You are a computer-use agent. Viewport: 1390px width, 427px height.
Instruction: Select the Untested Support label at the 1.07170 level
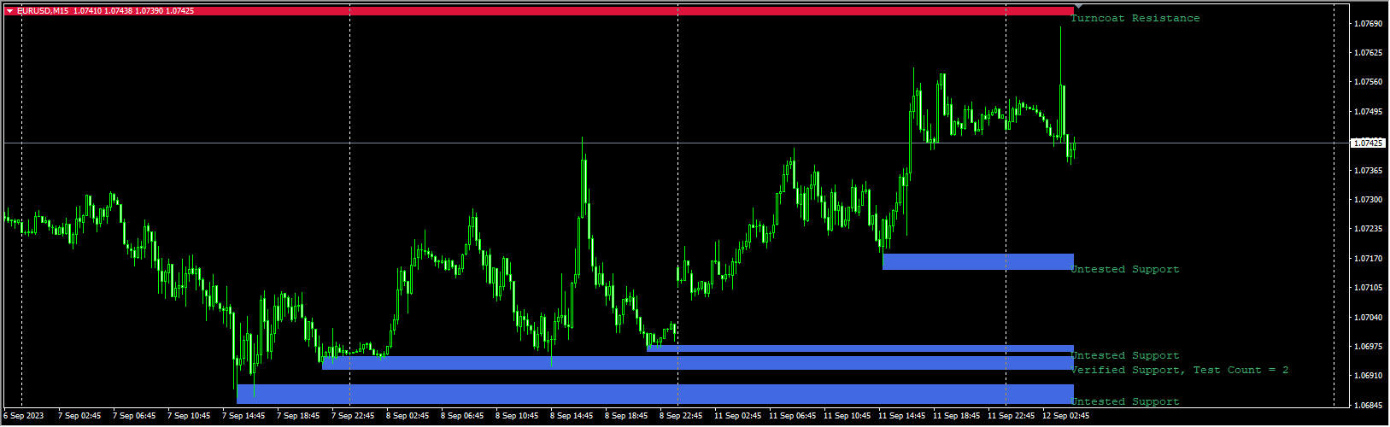(x=1125, y=269)
